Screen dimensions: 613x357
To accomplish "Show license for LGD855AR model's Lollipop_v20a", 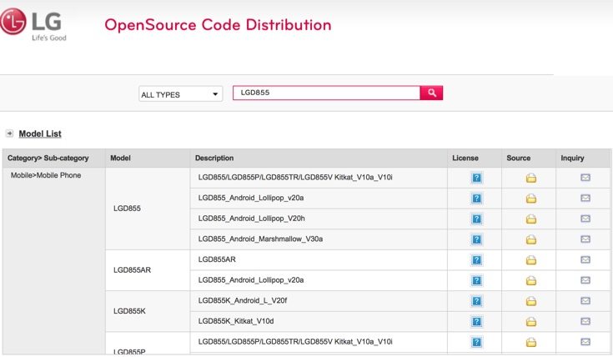I will click(x=476, y=280).
